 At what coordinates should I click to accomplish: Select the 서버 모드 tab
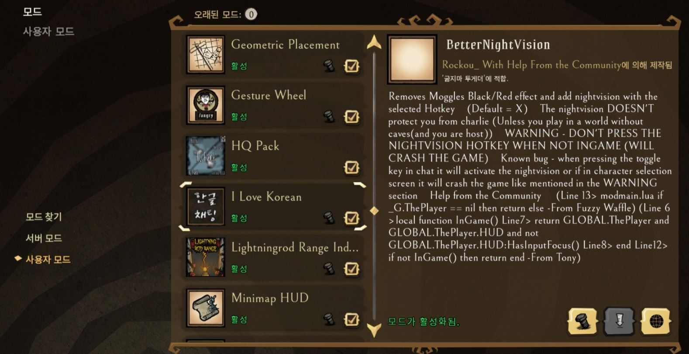(x=44, y=238)
